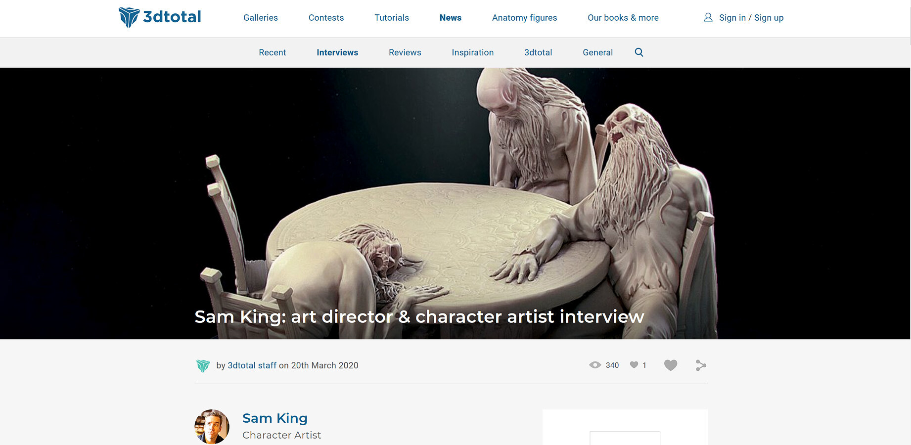The height and width of the screenshot is (445, 911).
Task: Click the 3dtotal staff author link
Action: tap(252, 365)
